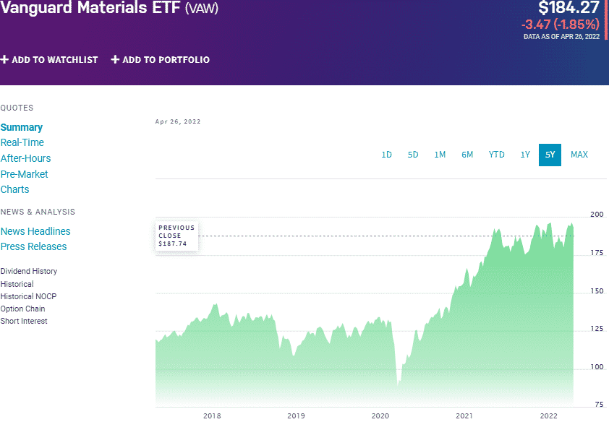Open the Summary quotes page
This screenshot has height=422, width=609.
(21, 127)
